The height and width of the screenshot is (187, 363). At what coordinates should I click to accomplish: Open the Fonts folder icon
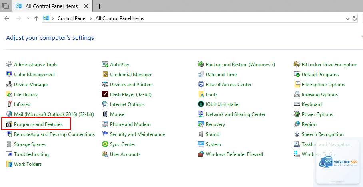point(201,94)
